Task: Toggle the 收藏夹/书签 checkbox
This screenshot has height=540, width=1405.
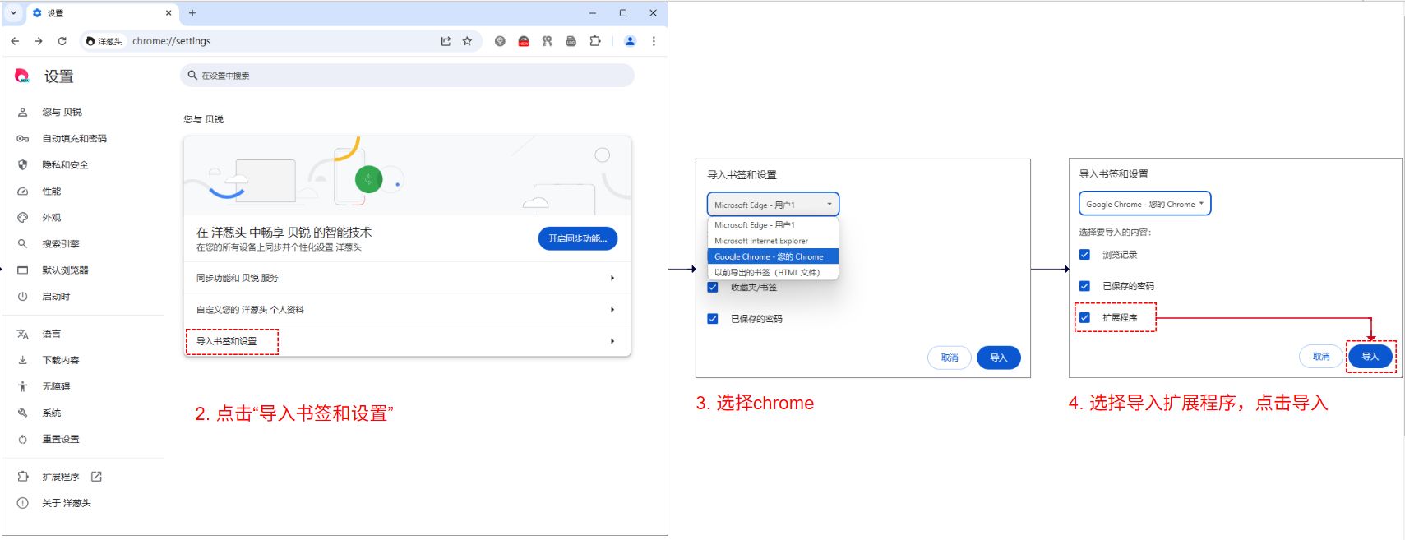Action: pos(713,288)
